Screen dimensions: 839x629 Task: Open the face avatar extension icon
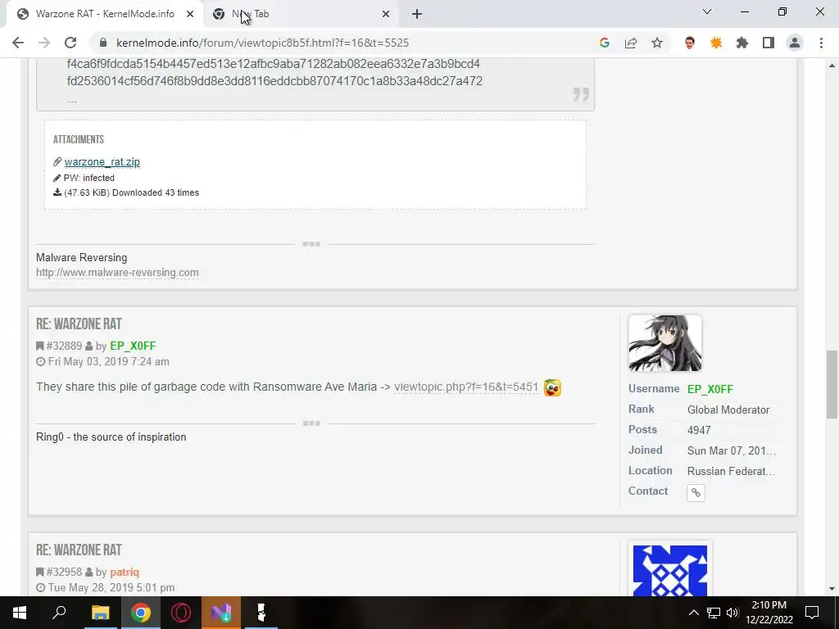click(x=690, y=43)
